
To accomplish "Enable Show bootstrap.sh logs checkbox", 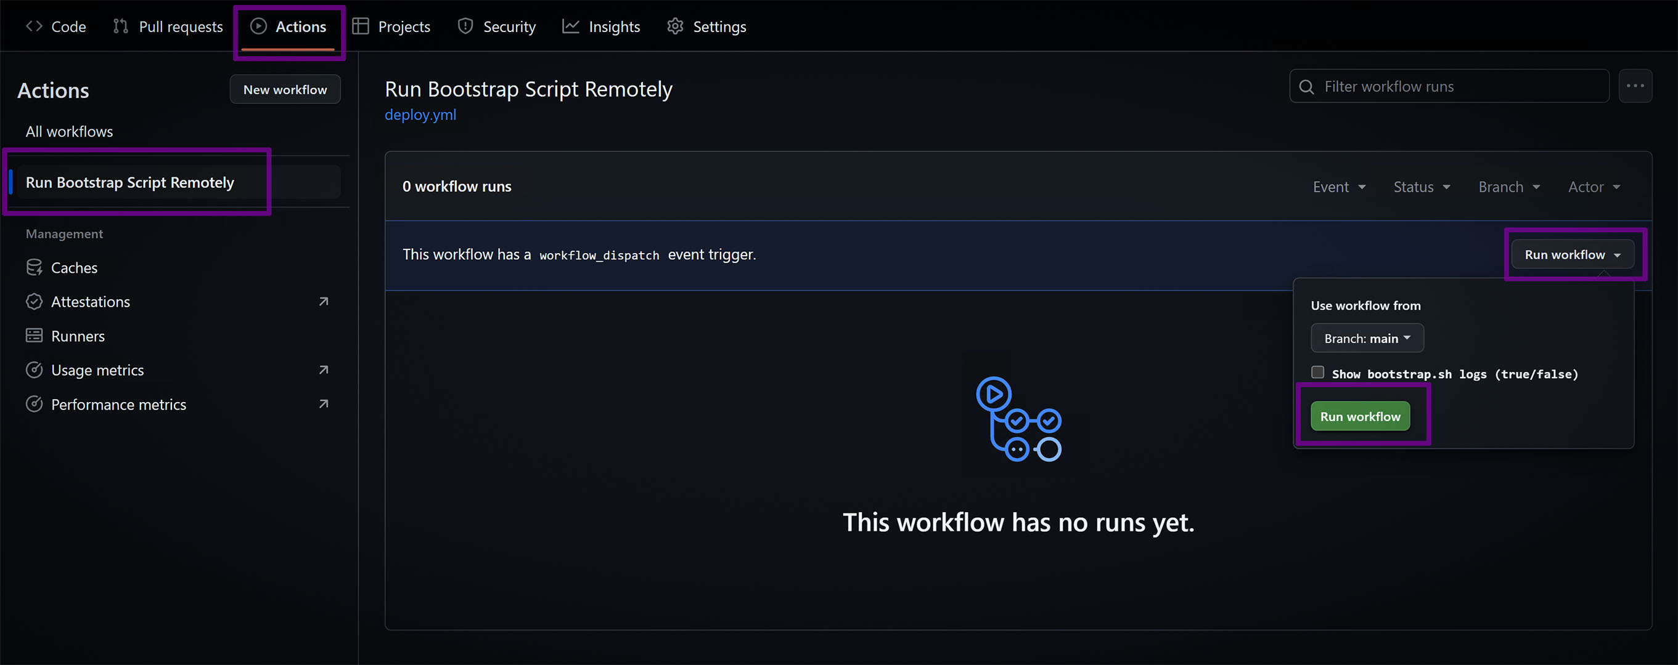I will (1318, 371).
